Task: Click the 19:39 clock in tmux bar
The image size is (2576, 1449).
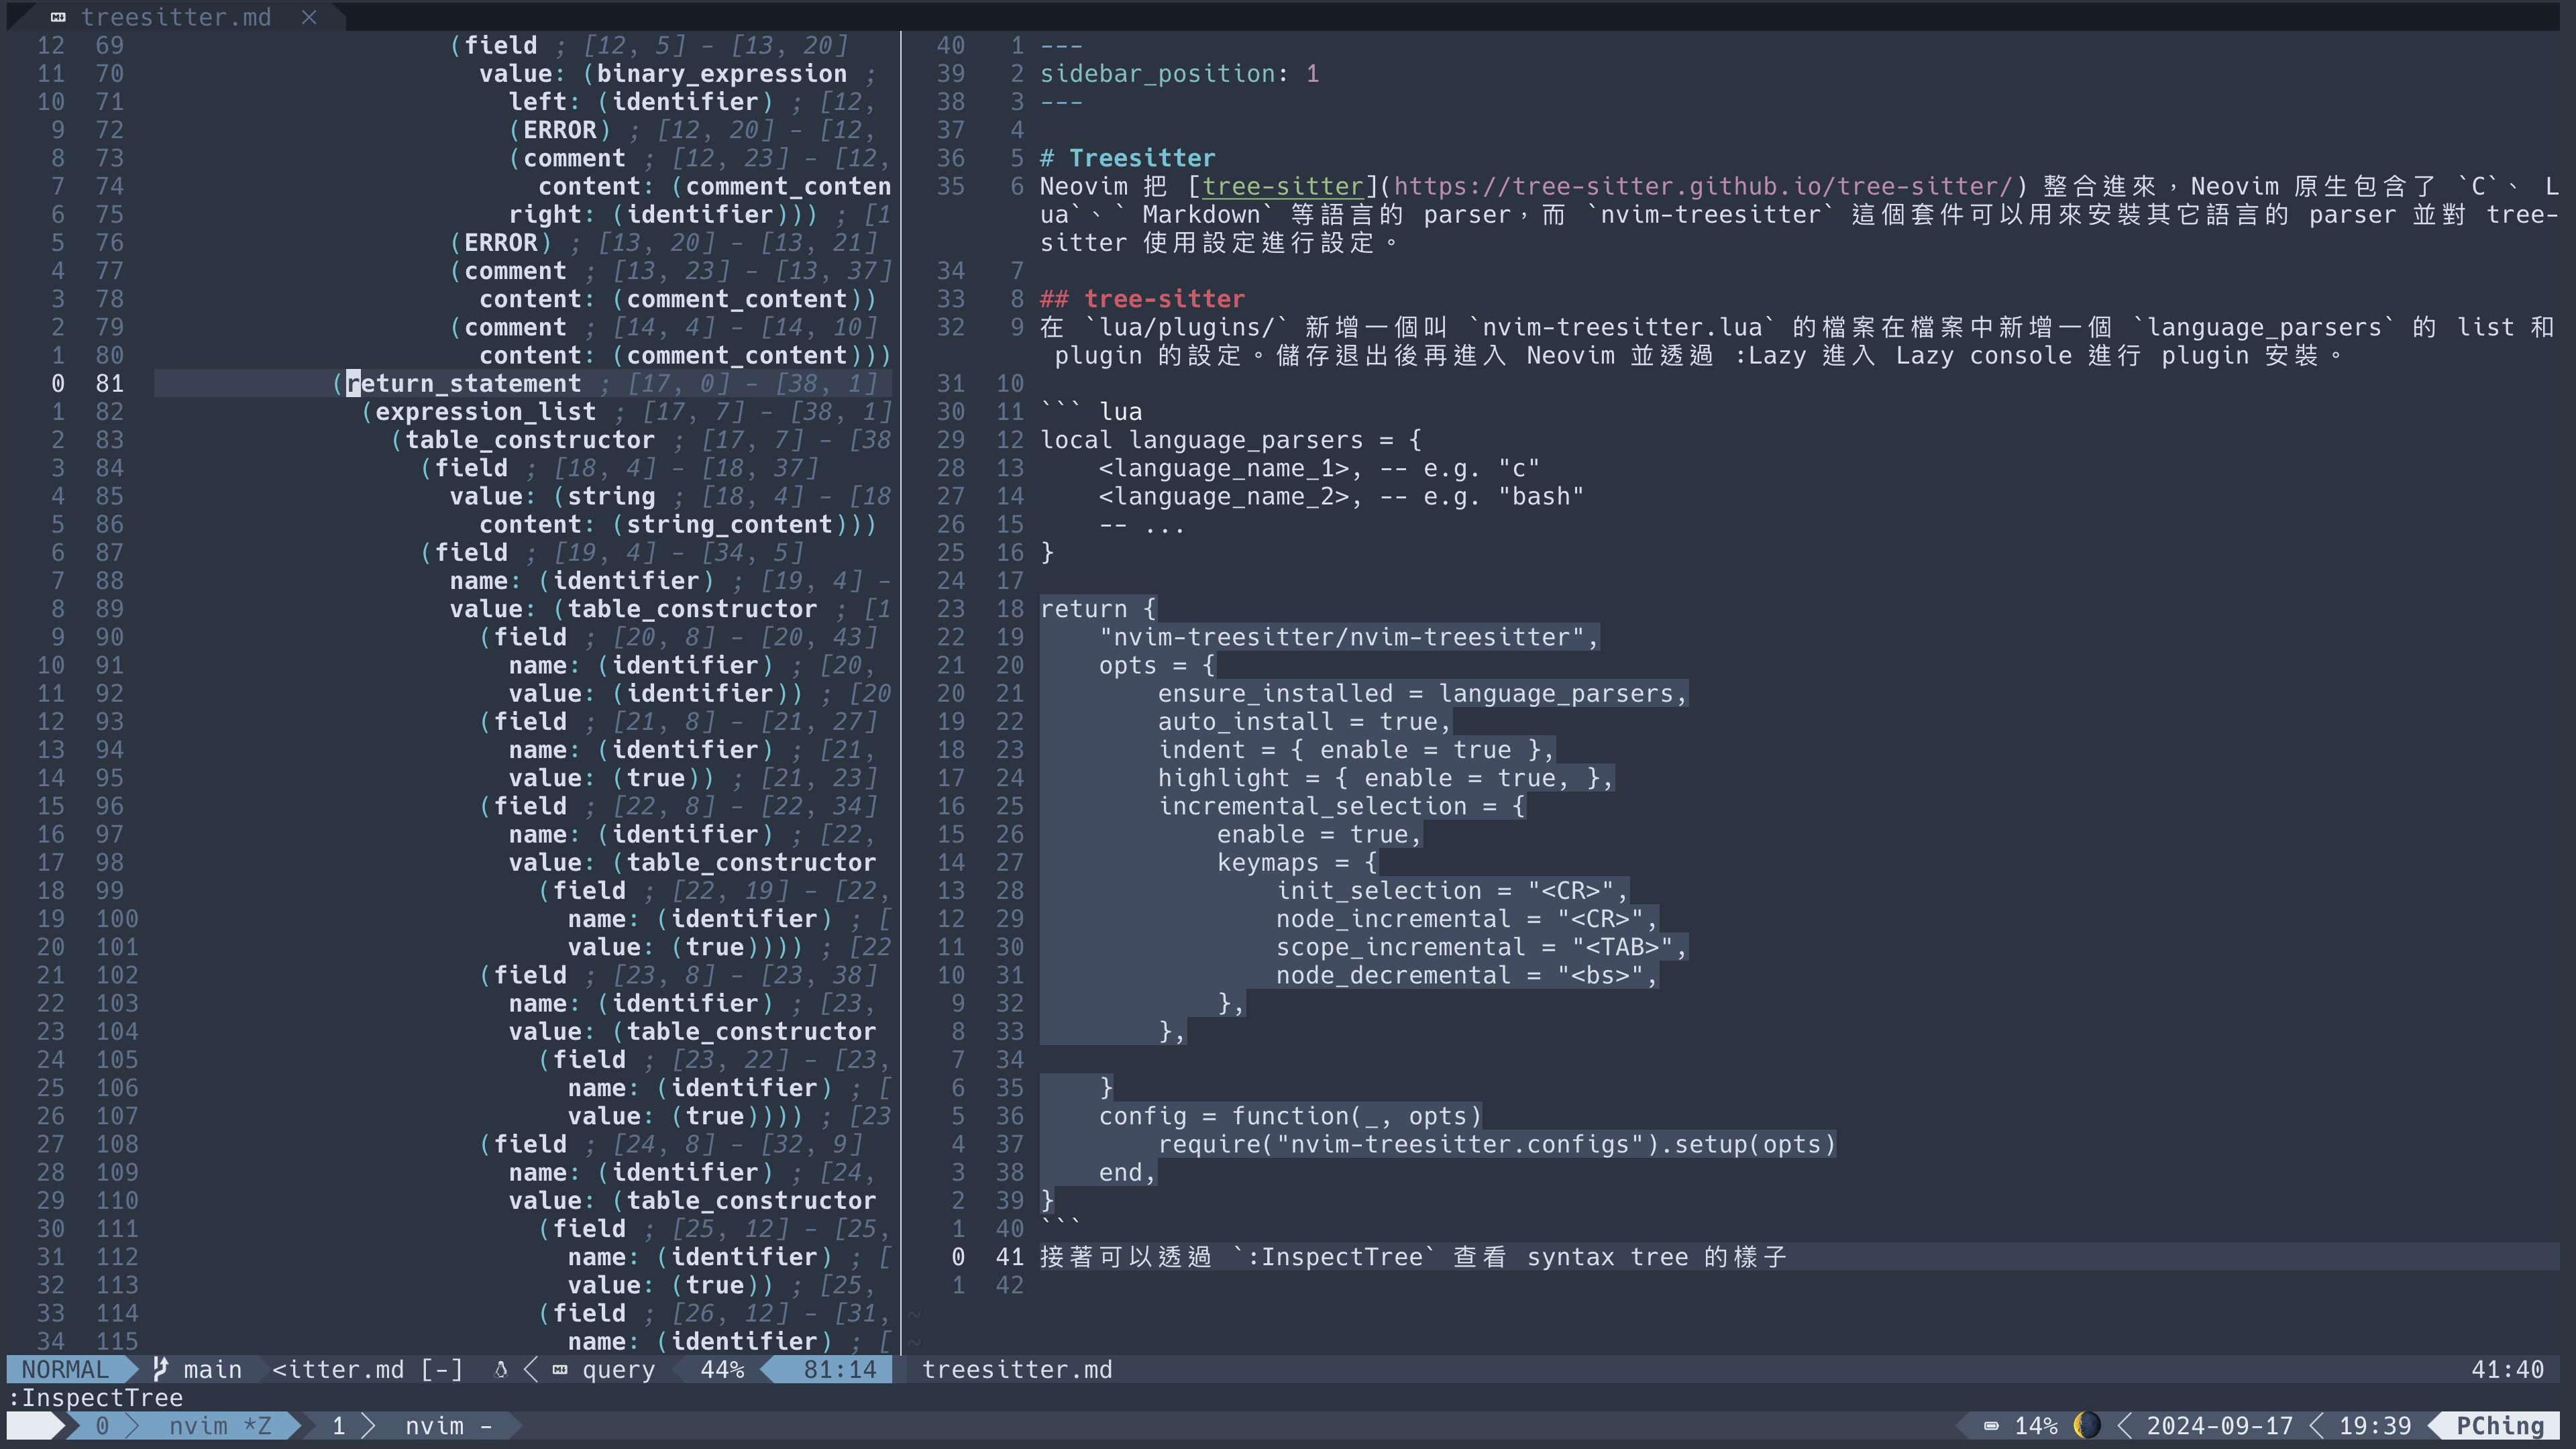Action: 2375,1425
